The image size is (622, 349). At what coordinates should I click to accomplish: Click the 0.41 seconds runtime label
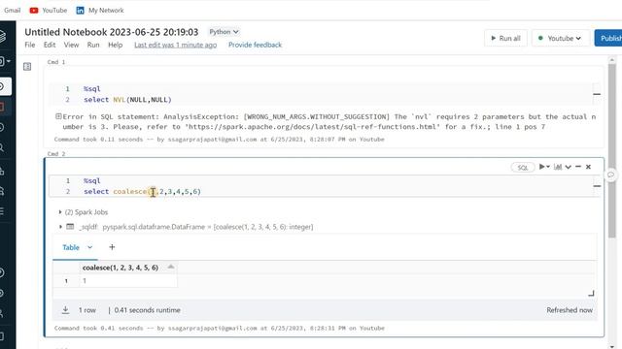pos(147,310)
